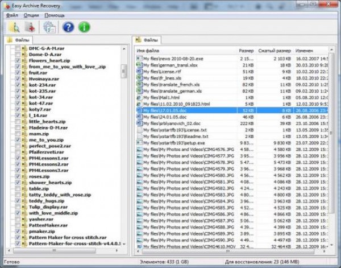Click the left panel vertical scrollbar thumb

(124, 71)
